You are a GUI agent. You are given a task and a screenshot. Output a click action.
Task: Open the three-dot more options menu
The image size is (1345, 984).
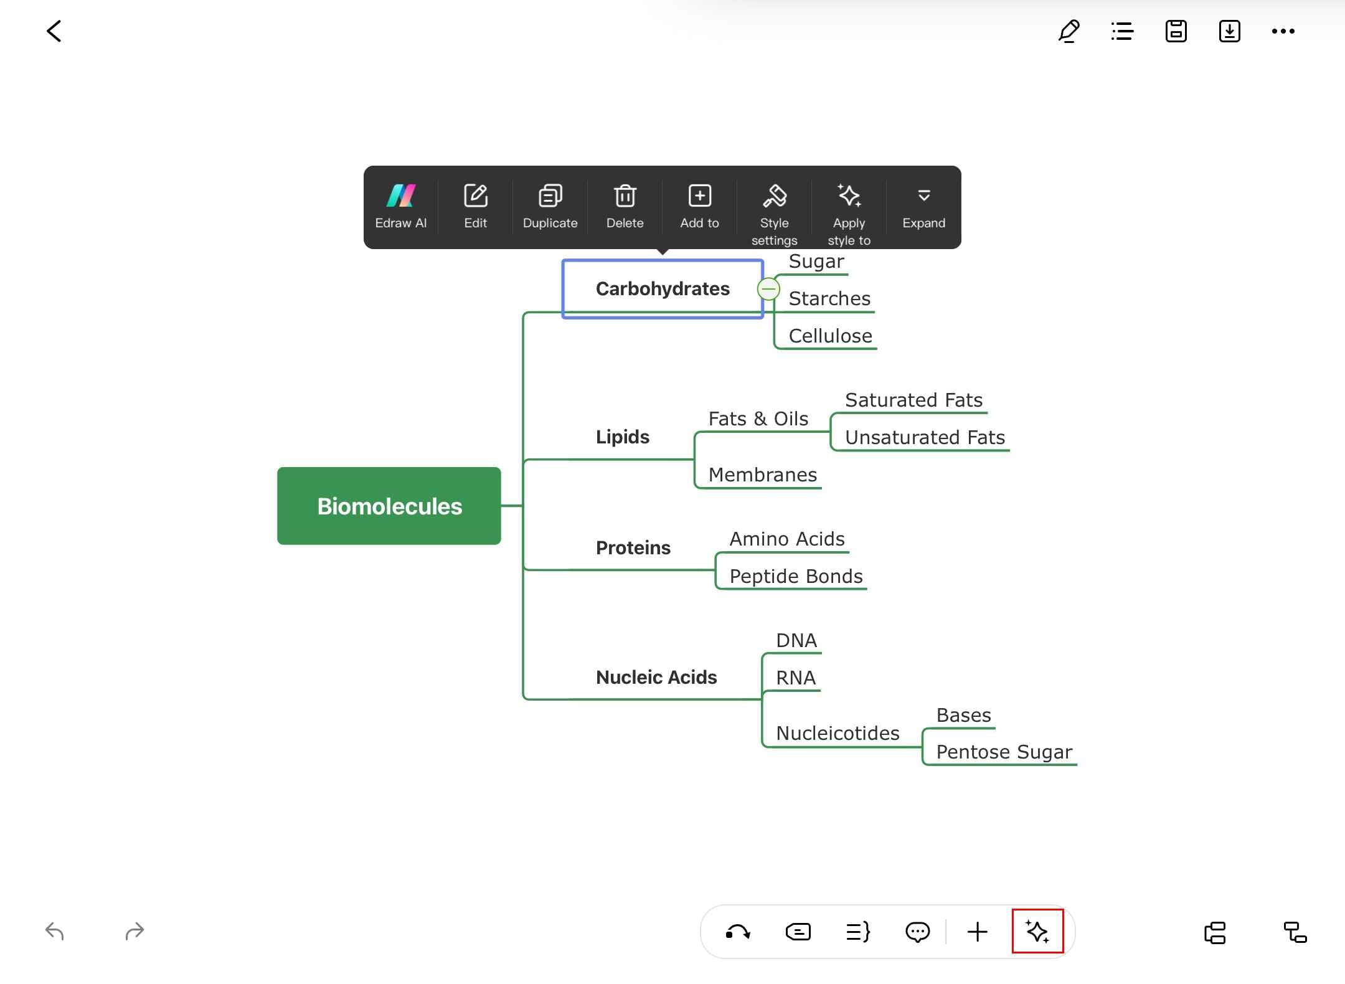click(1283, 31)
